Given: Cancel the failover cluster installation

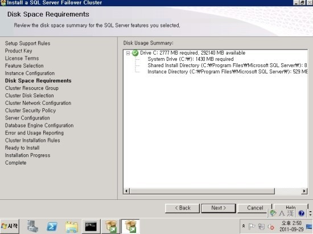Looking at the screenshot, I should coord(255,208).
